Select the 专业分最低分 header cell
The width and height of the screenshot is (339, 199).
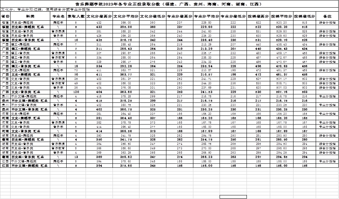click(x=233, y=17)
